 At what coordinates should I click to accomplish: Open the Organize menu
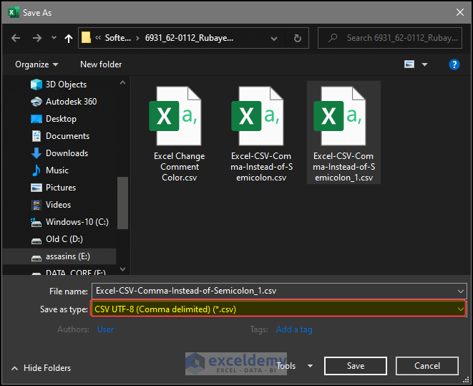36,64
